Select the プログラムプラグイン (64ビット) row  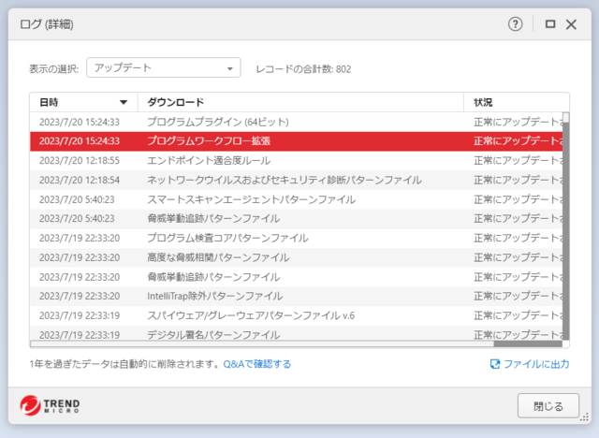click(x=296, y=122)
